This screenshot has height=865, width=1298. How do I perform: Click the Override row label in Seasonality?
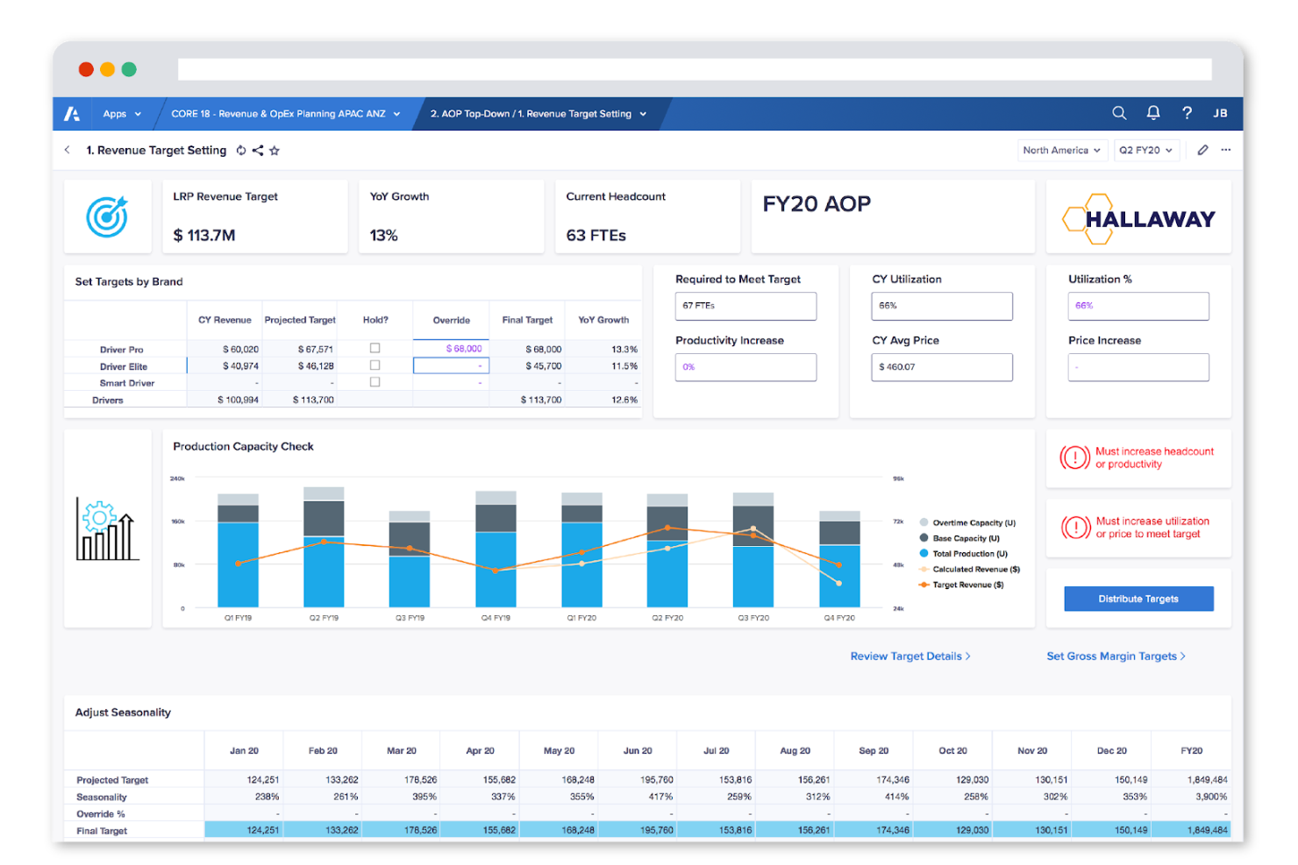[101, 813]
